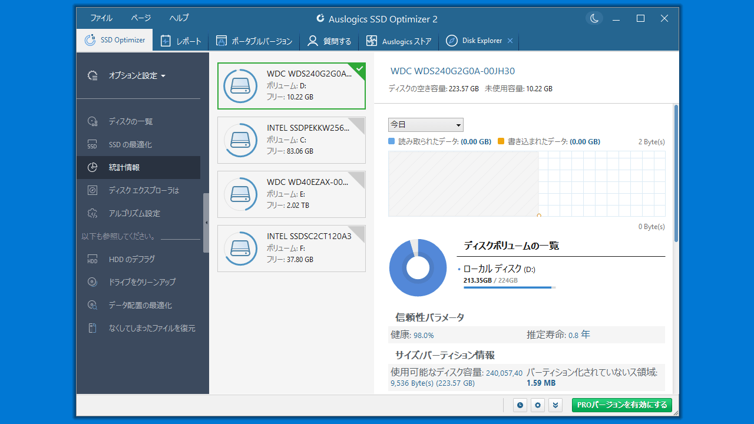Expand オプションと設定 dropdown
754x424 pixels.
tap(137, 75)
